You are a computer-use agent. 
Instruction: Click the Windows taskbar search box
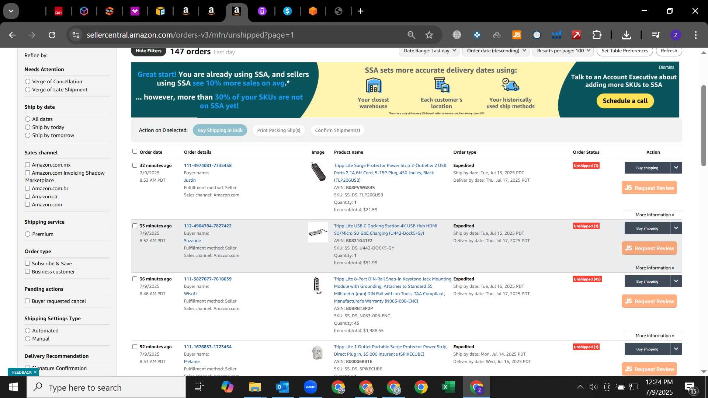(106, 387)
